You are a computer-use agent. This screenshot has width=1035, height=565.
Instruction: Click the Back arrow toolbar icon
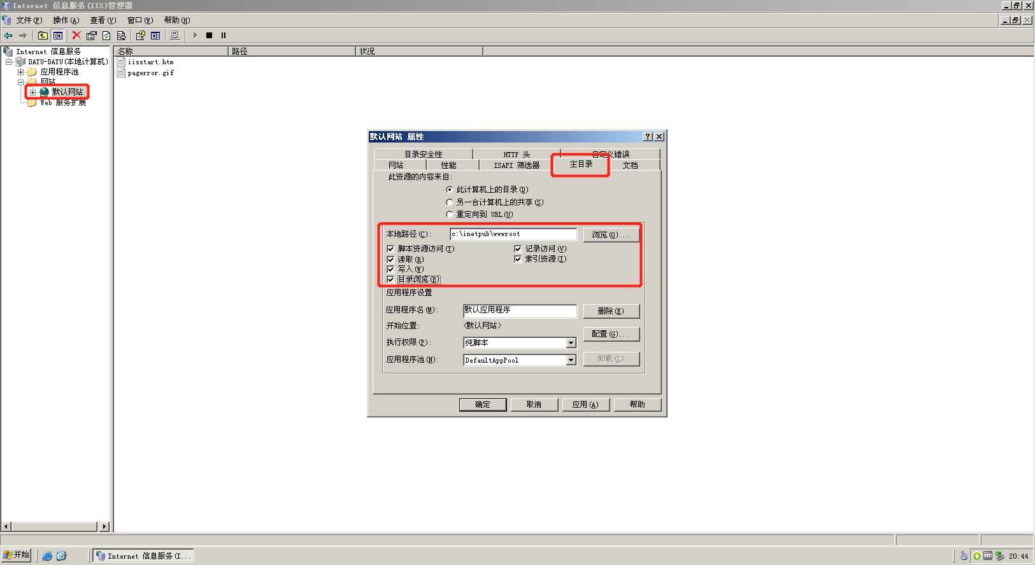[x=8, y=36]
